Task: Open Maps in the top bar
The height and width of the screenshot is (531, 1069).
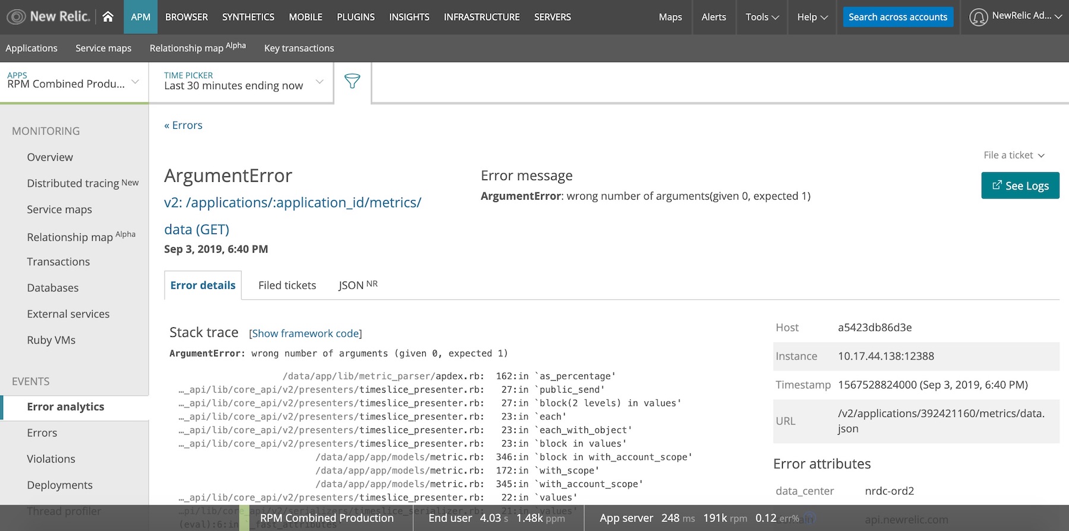Action: 670,17
